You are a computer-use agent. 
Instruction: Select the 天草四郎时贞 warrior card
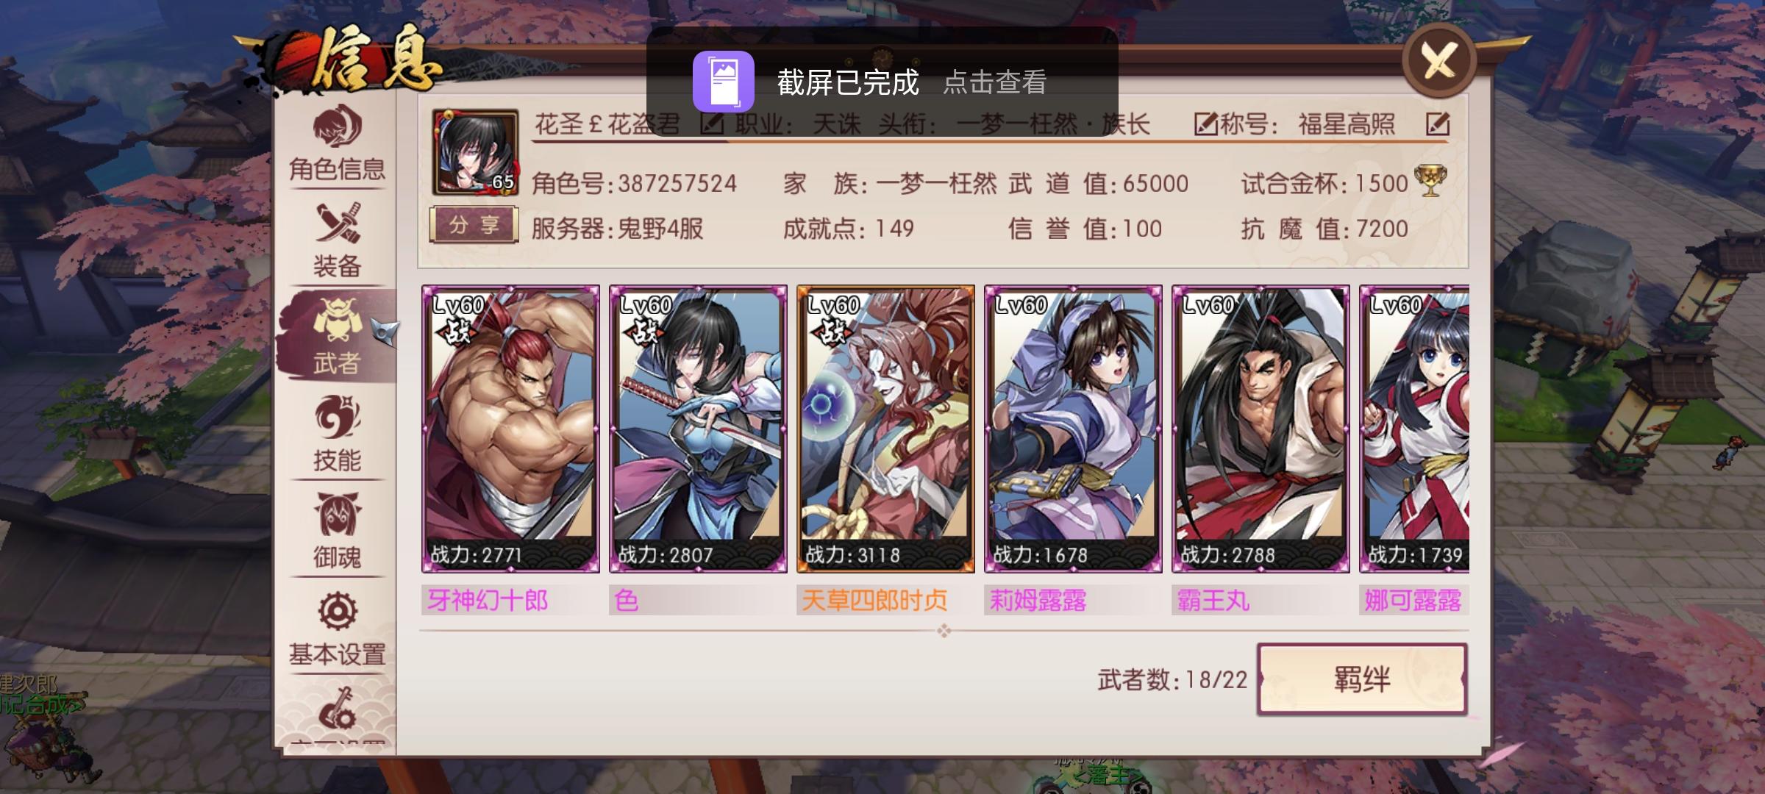885,429
